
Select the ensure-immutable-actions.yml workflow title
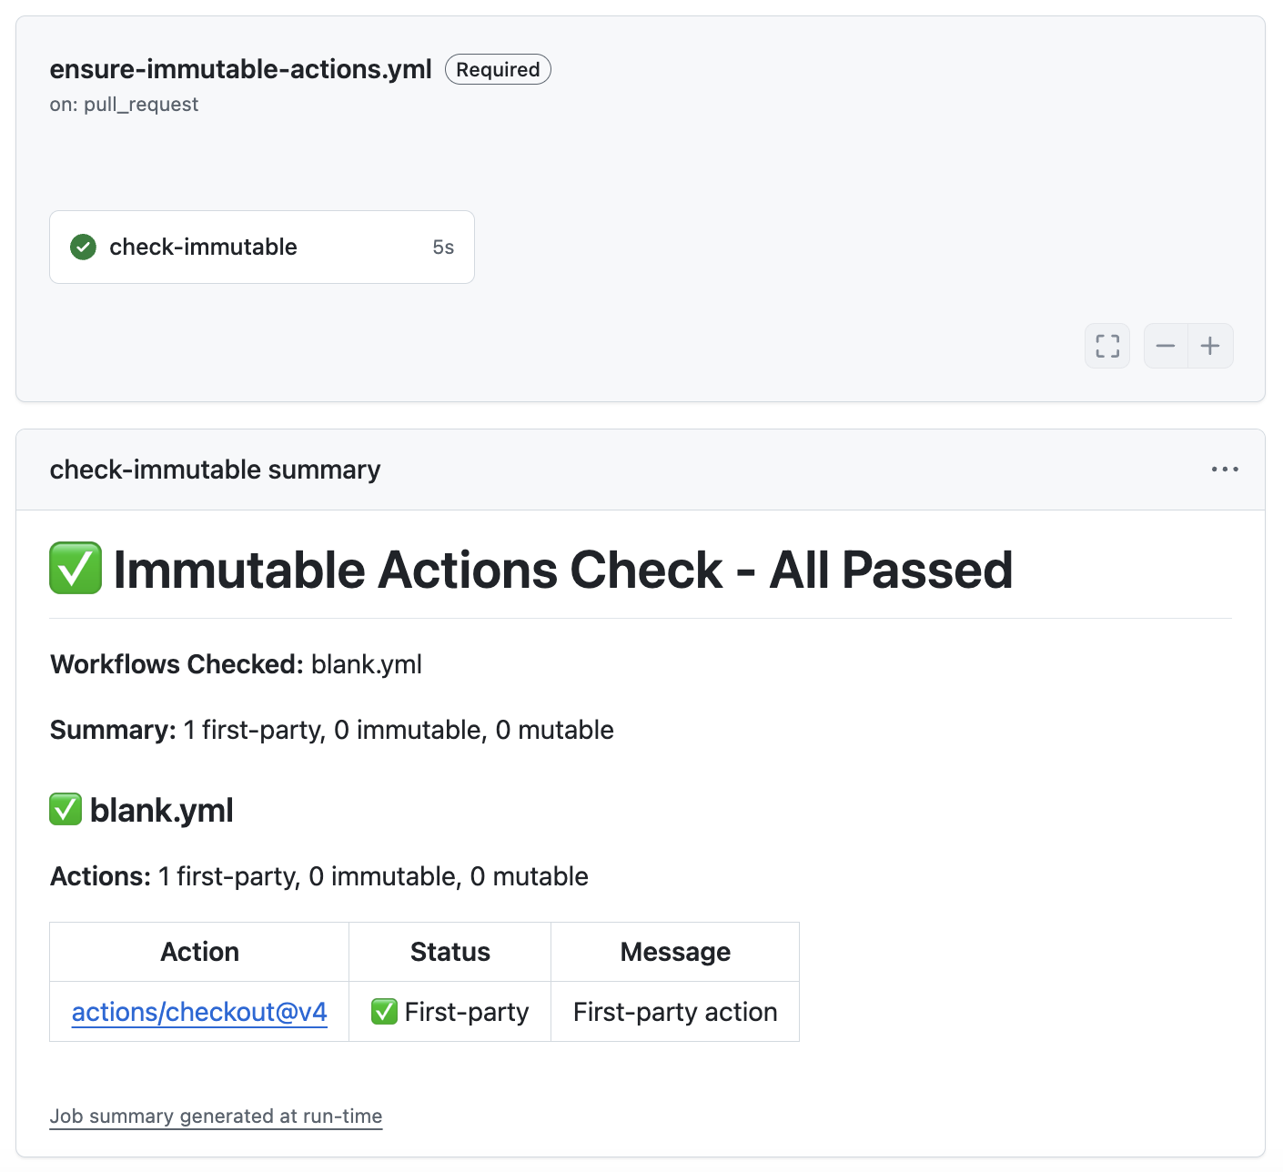point(240,69)
